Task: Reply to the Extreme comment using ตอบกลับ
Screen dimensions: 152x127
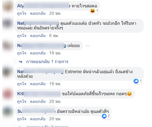Action: tap(38, 84)
